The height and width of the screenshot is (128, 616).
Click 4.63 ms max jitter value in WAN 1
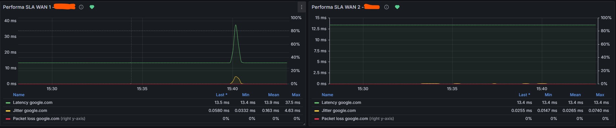[x=292, y=111]
